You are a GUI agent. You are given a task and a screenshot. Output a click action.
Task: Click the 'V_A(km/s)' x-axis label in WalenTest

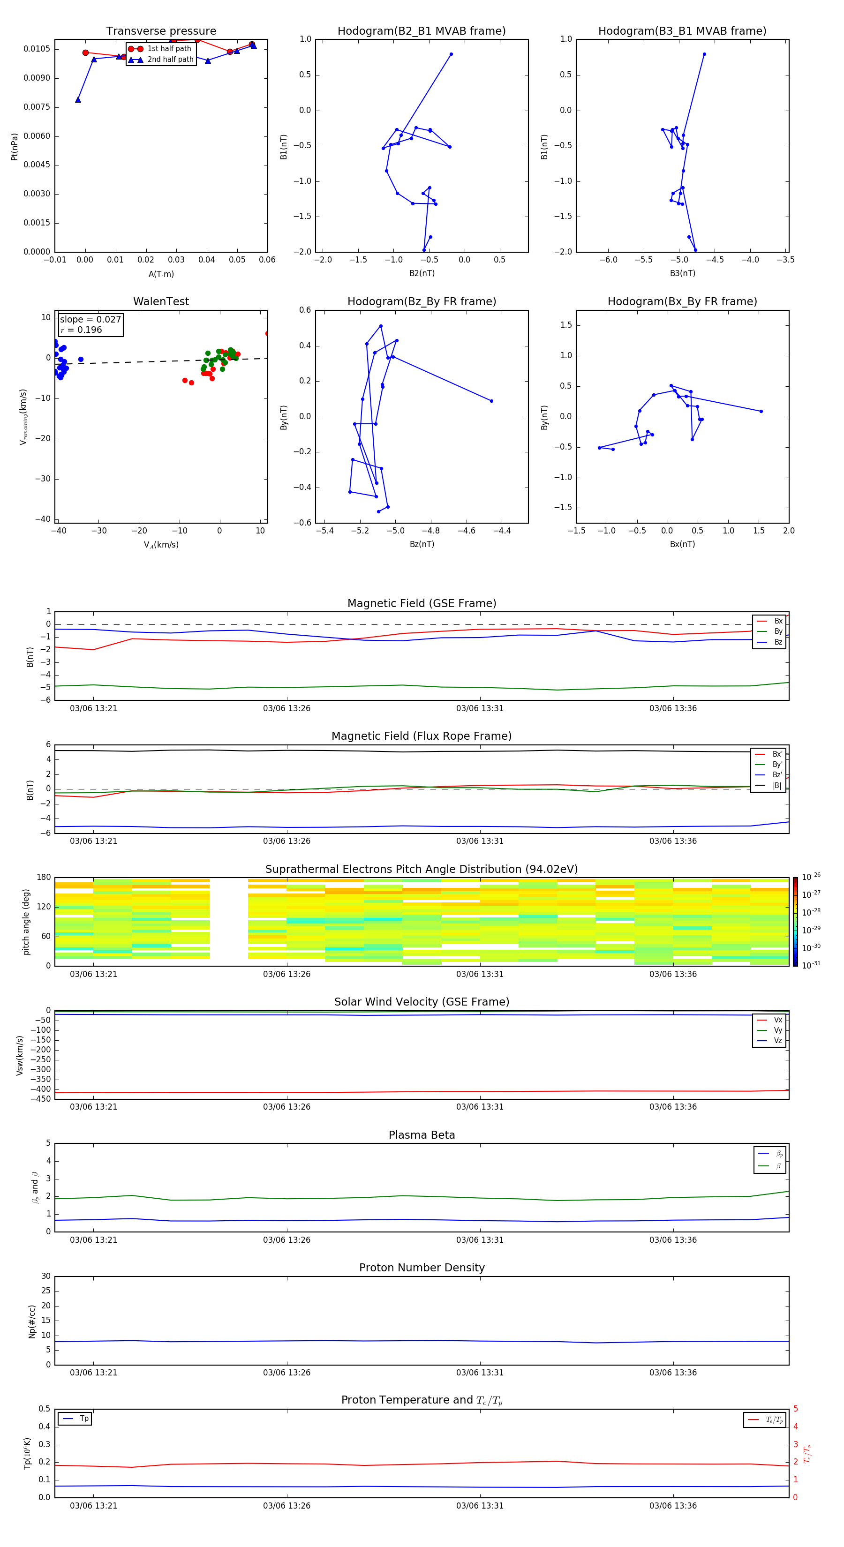[161, 545]
